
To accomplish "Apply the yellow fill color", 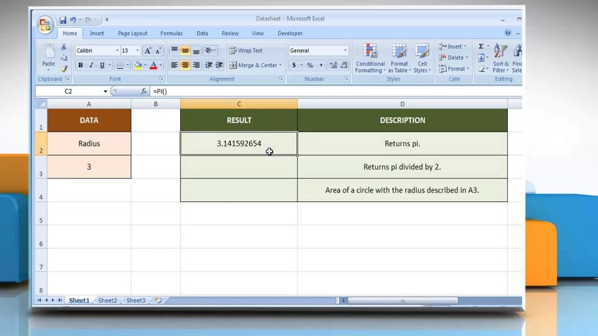I will point(137,65).
